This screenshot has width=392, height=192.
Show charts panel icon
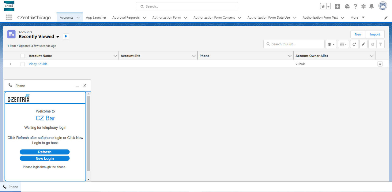[x=372, y=44]
